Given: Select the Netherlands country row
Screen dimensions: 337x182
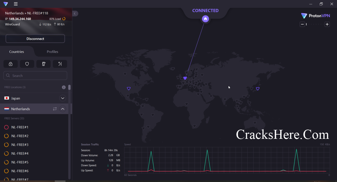Looking at the screenshot, I should click(34, 109).
